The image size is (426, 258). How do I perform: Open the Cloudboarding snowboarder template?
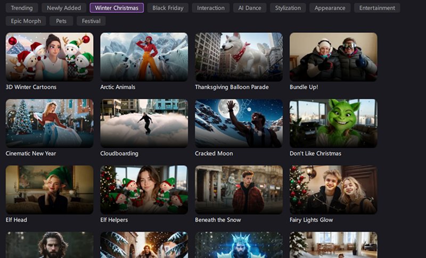pos(144,123)
